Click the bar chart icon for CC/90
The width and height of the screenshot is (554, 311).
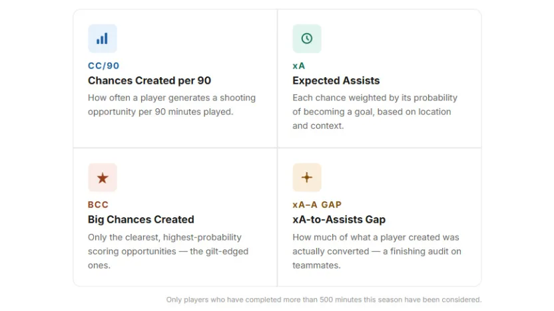[102, 39]
